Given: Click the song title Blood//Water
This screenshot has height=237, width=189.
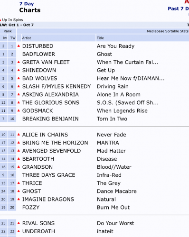Looking at the screenshot, I should (x=114, y=167).
